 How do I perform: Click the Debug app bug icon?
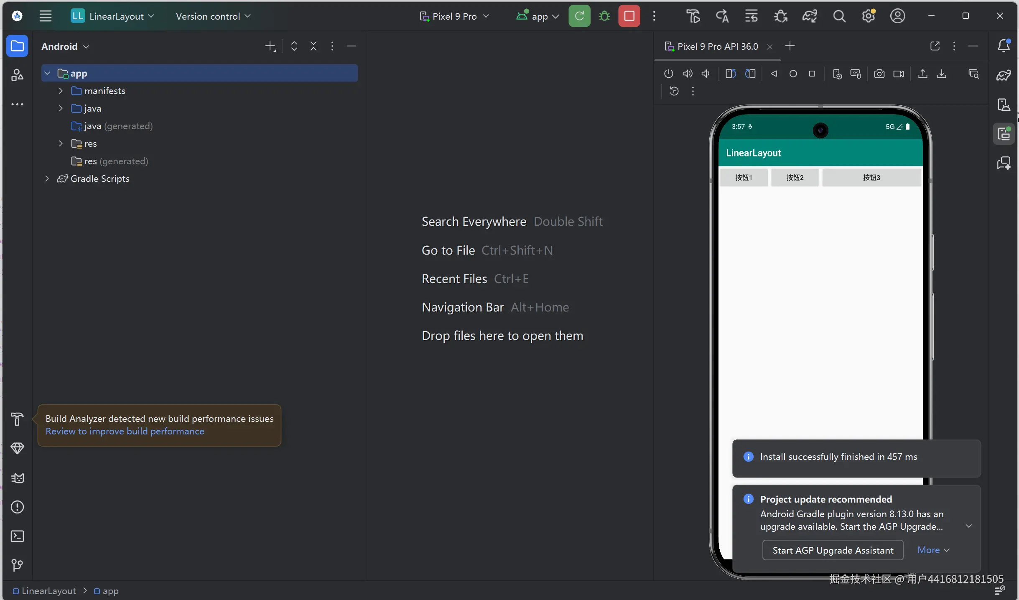point(604,16)
